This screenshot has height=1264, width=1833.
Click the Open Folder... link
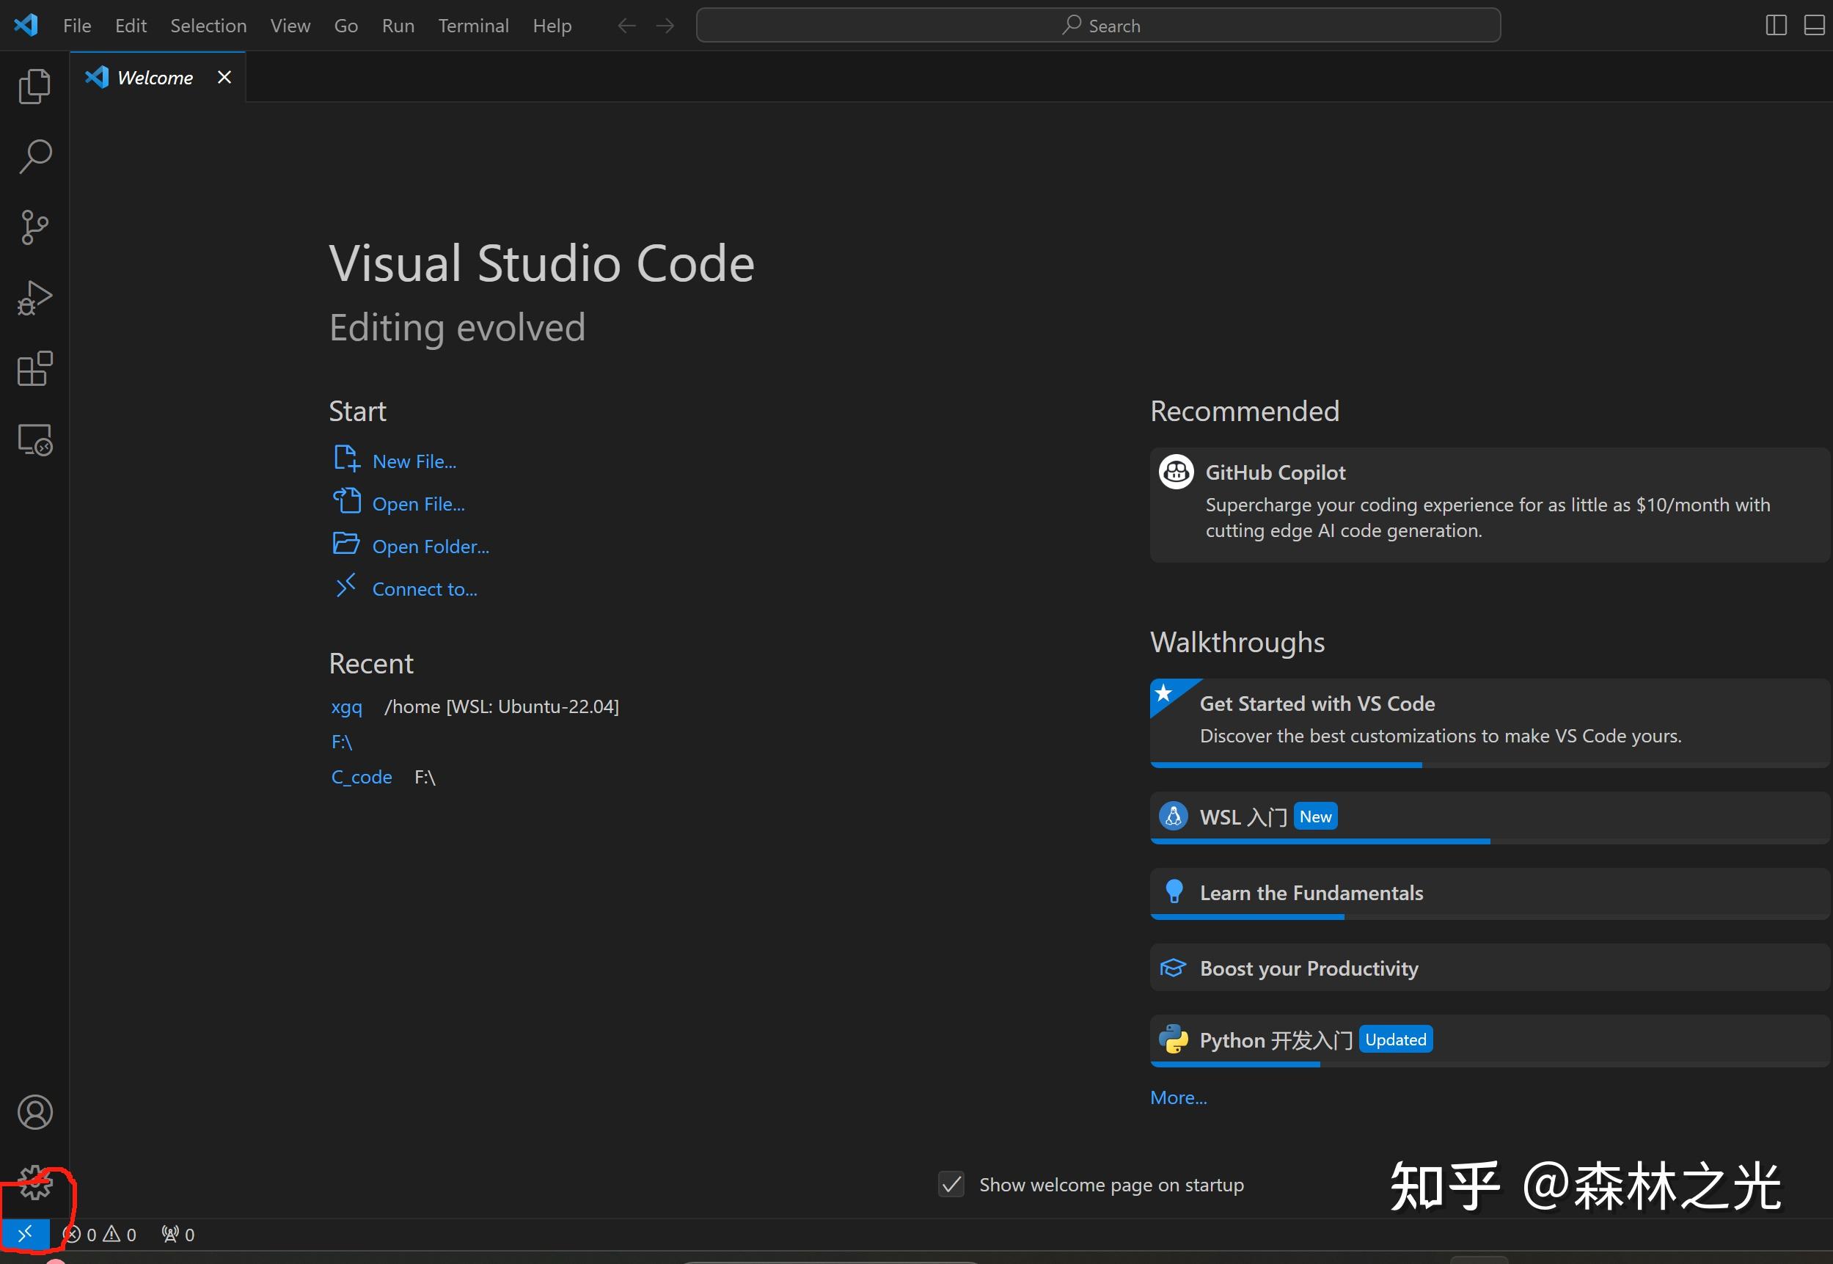pos(430,547)
